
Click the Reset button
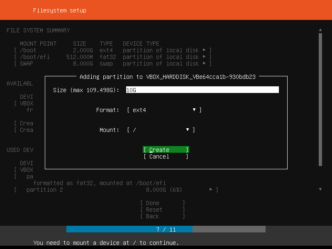coord(163,210)
